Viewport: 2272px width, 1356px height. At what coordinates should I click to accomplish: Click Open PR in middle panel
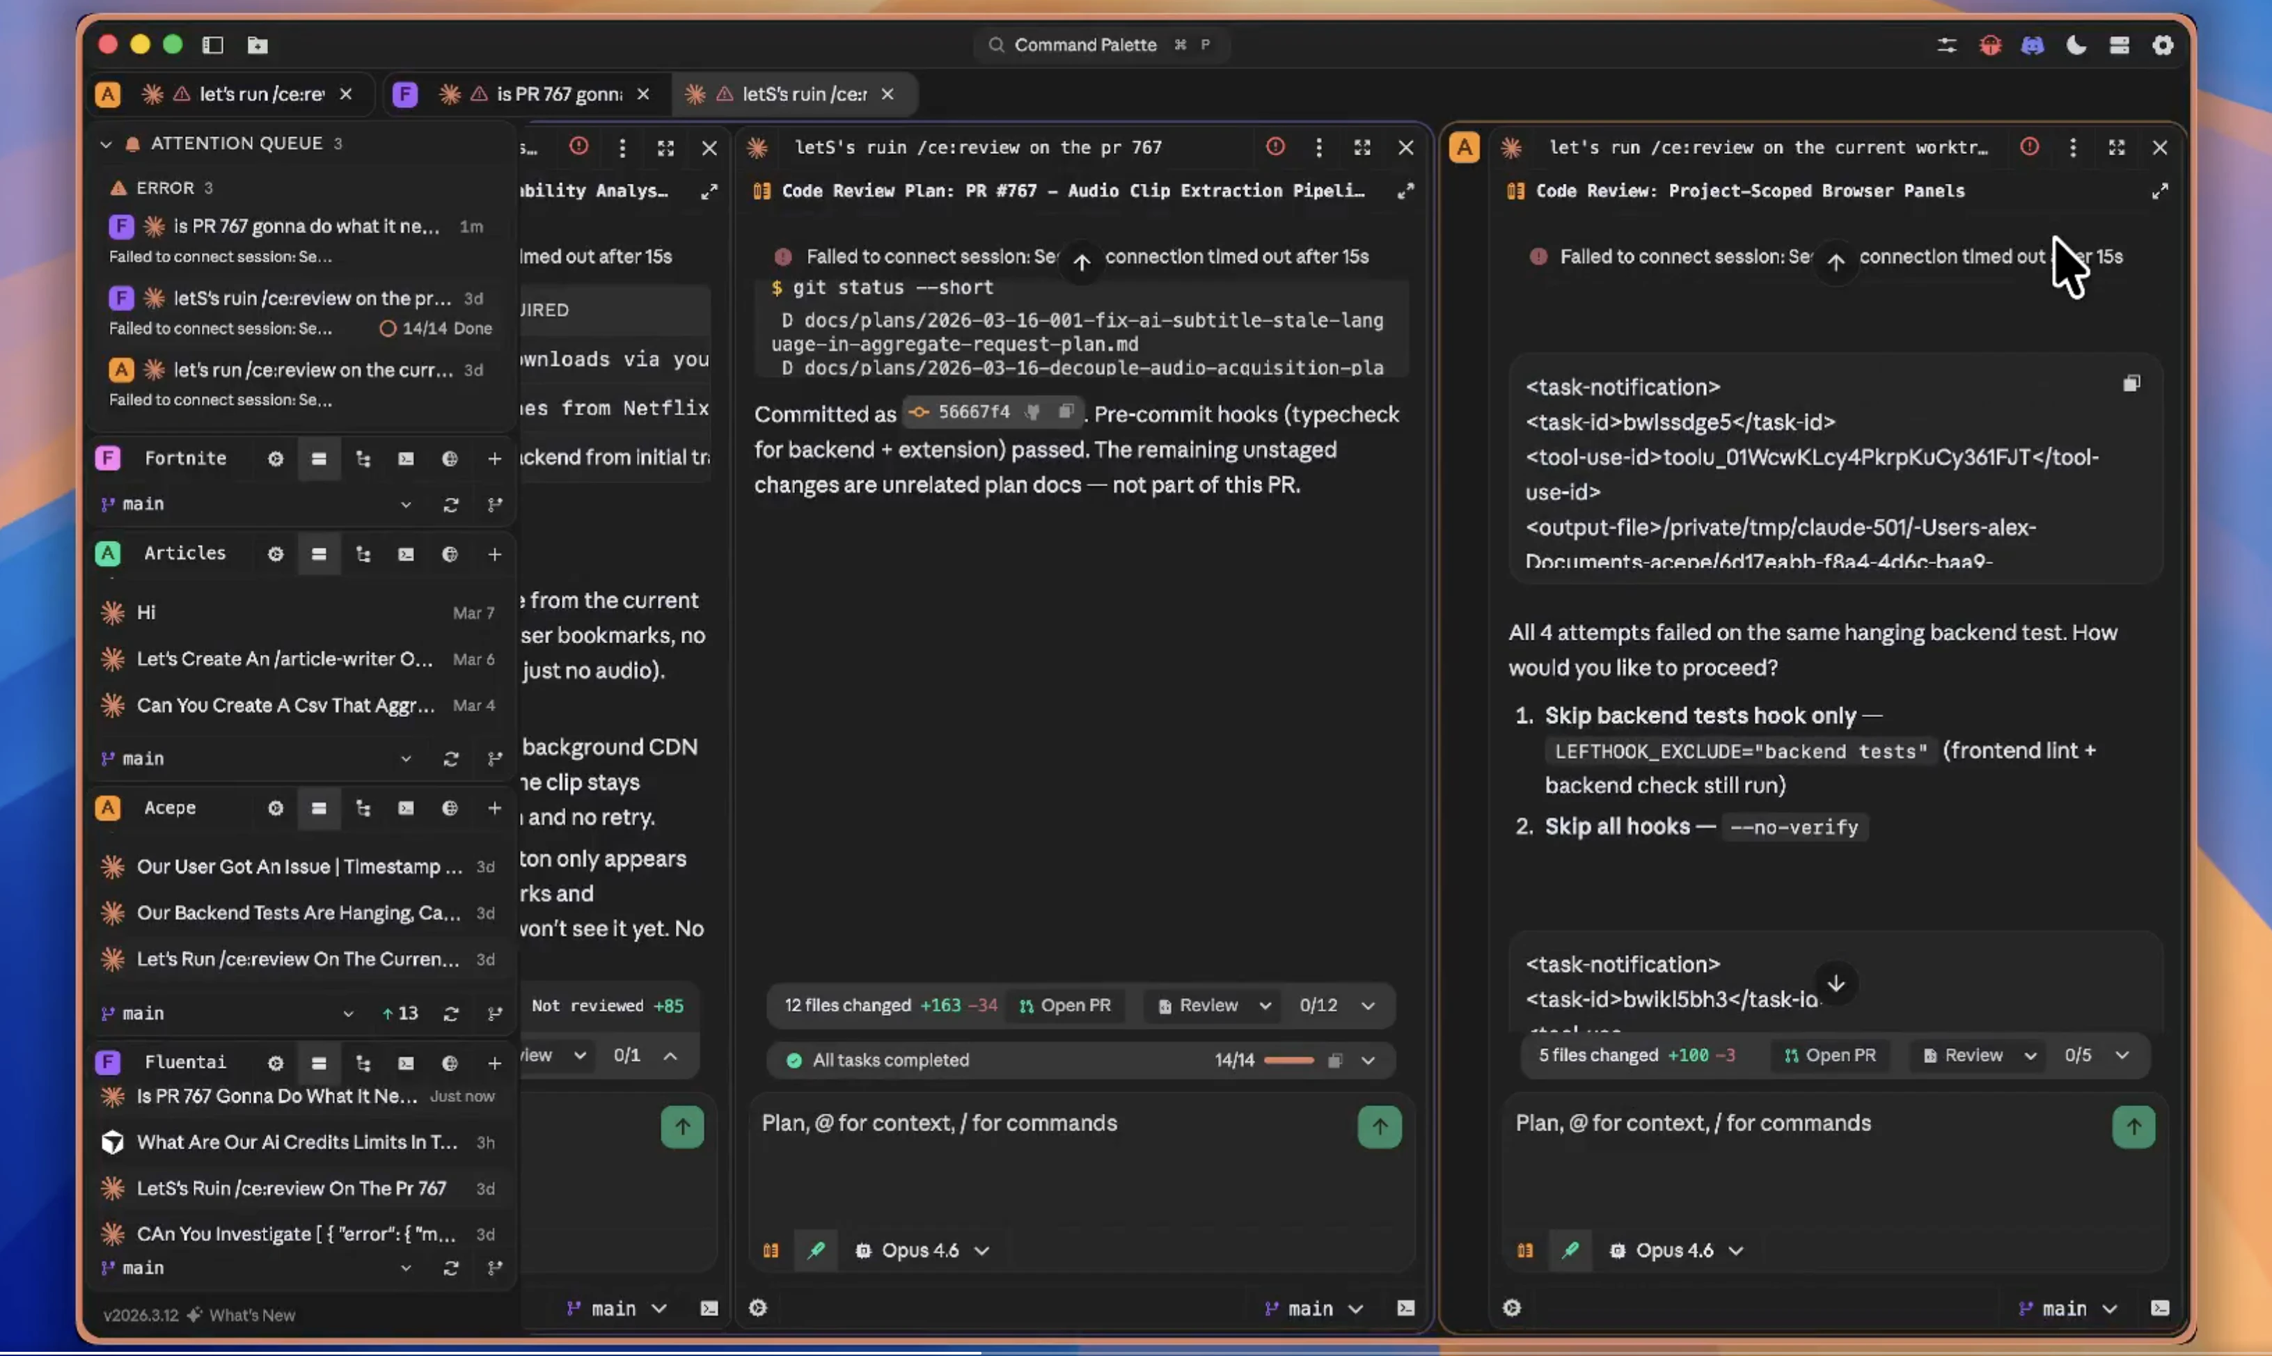1065,1005
